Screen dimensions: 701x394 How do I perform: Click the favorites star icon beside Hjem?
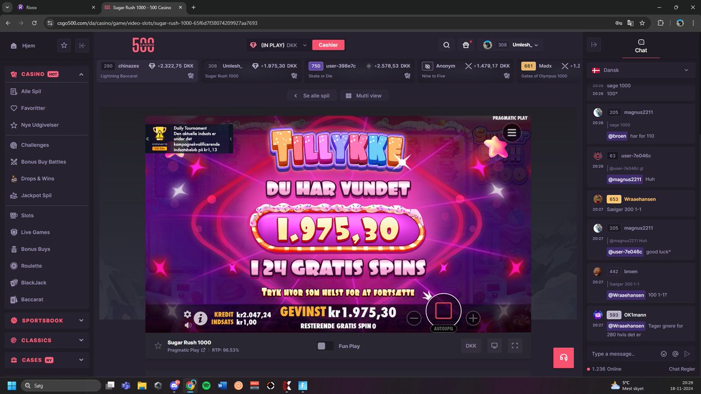coord(64,45)
